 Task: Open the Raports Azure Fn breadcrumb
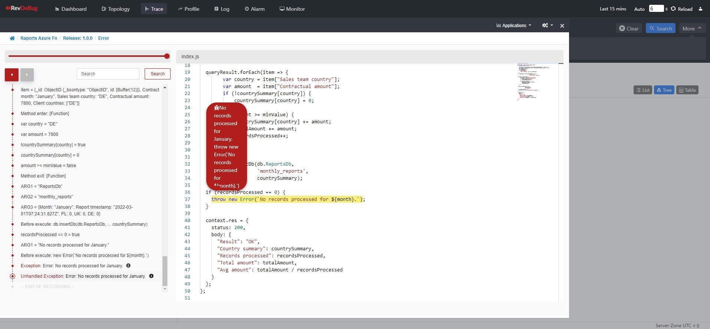(x=39, y=38)
